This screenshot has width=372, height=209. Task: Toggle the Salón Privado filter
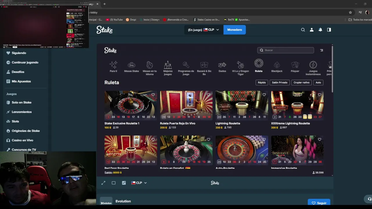(280, 82)
